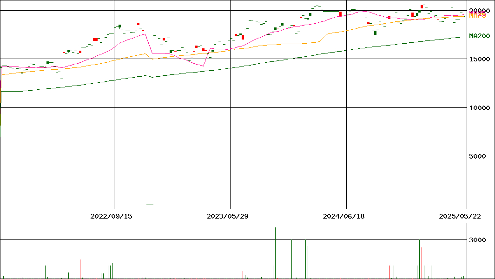The width and height of the screenshot is (495, 279).
Task: Click the 15000 price axis label
Action: coord(480,59)
